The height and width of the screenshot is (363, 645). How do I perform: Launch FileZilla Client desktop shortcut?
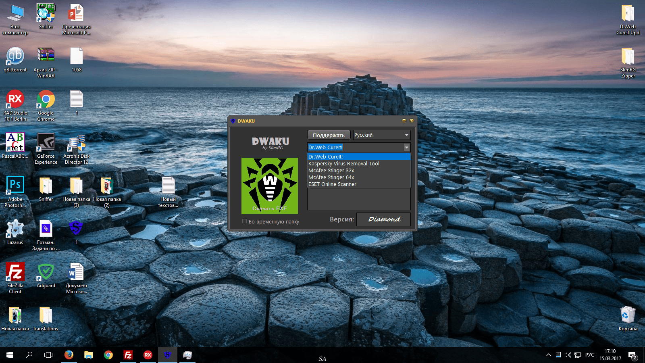tap(15, 278)
